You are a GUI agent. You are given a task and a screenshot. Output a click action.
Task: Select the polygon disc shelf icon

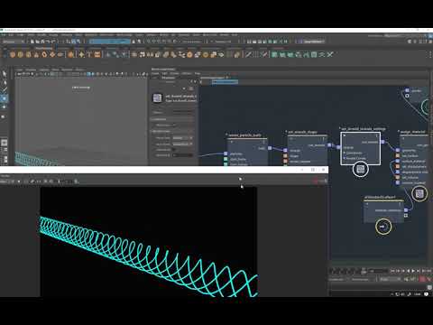pyautogui.click(x=60, y=54)
